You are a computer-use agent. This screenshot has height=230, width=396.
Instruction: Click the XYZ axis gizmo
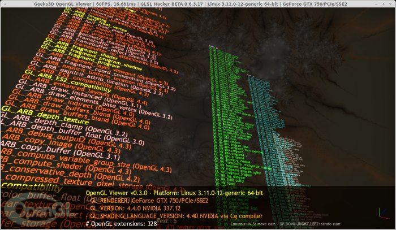[384, 214]
